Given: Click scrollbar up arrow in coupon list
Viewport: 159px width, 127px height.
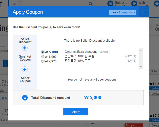Looking at the screenshot, I should (141, 50).
